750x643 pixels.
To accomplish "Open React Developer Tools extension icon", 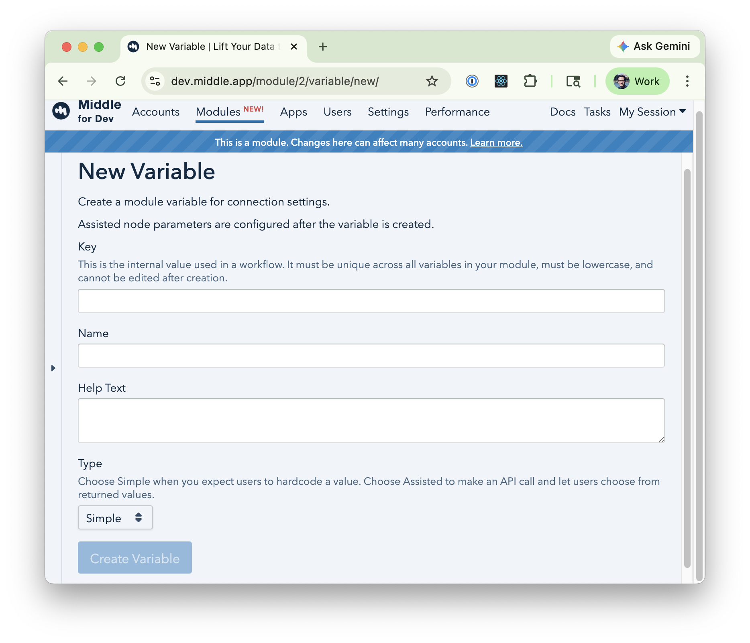I will (x=501, y=81).
